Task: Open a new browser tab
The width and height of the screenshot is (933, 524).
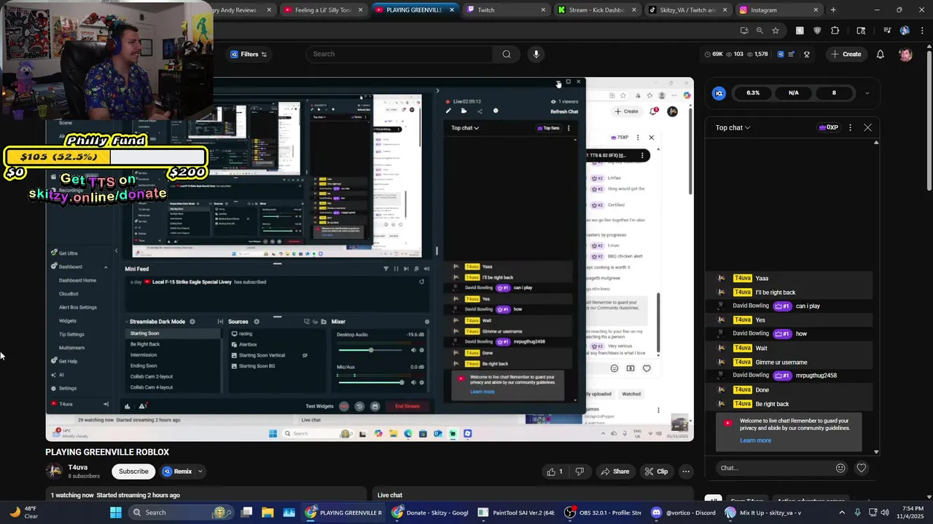Action: pos(833,10)
